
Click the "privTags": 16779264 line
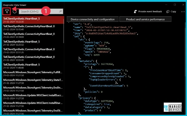98,64
